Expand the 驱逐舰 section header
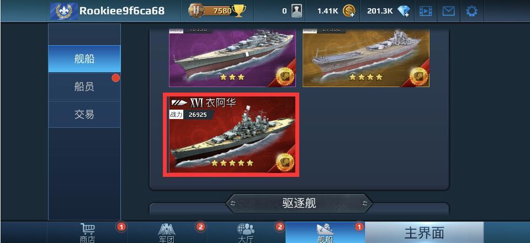 pos(299,203)
